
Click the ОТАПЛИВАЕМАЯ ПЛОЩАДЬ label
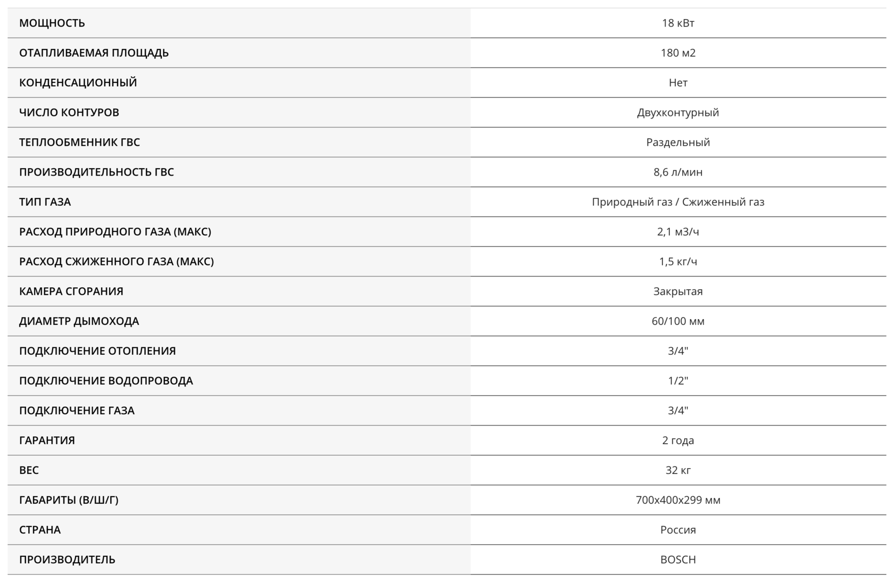(94, 53)
